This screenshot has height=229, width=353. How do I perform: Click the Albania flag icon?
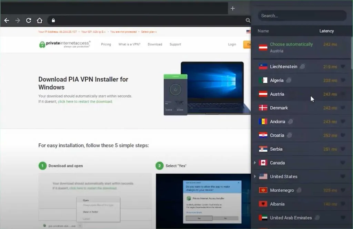coord(263,204)
